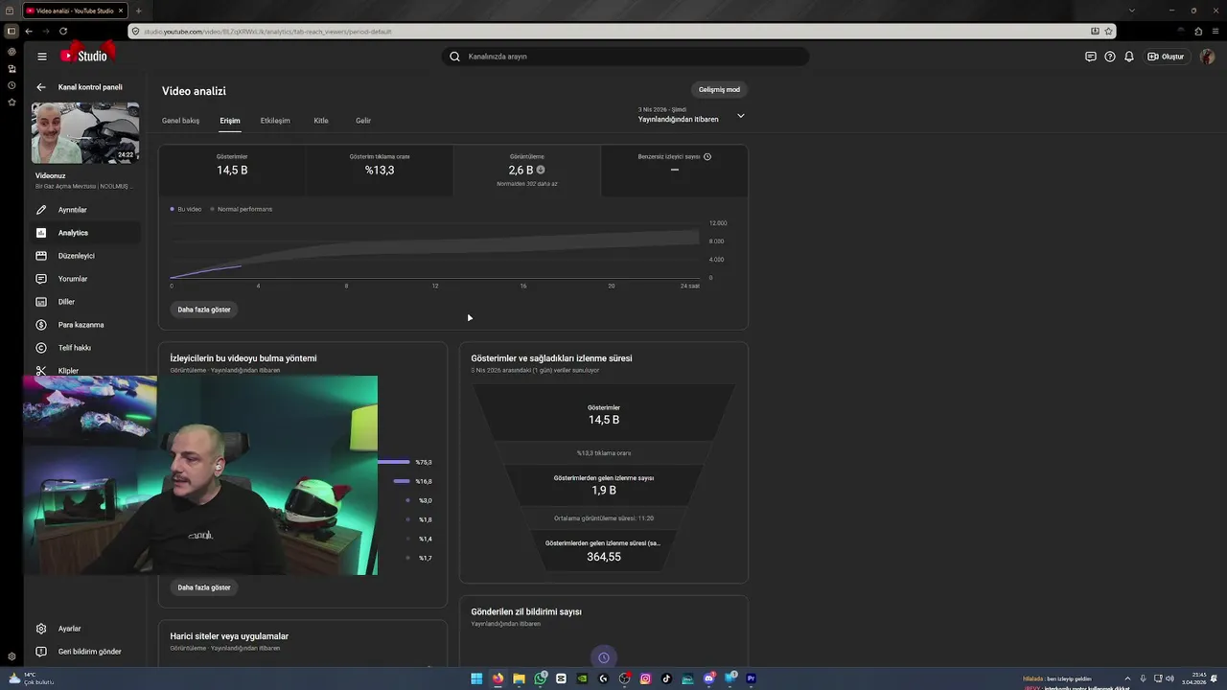Switch to Genel bakış tab
Image resolution: width=1227 pixels, height=690 pixels.
click(180, 121)
